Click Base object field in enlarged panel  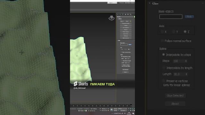coord(171,17)
